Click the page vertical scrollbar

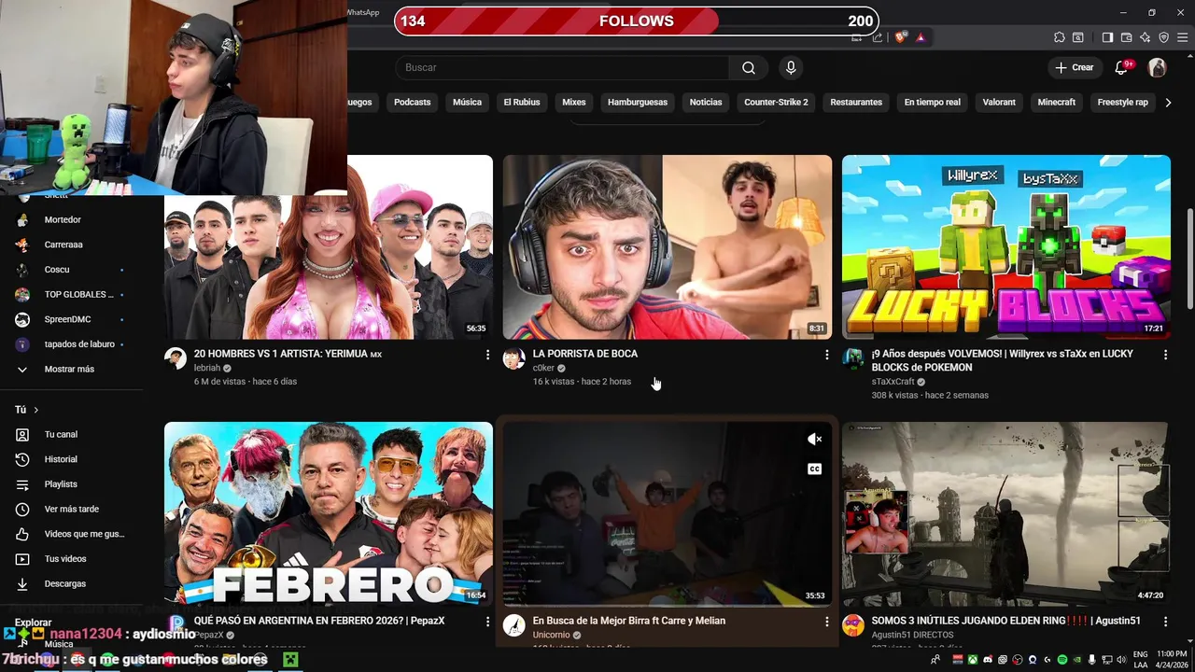coord(1189,259)
